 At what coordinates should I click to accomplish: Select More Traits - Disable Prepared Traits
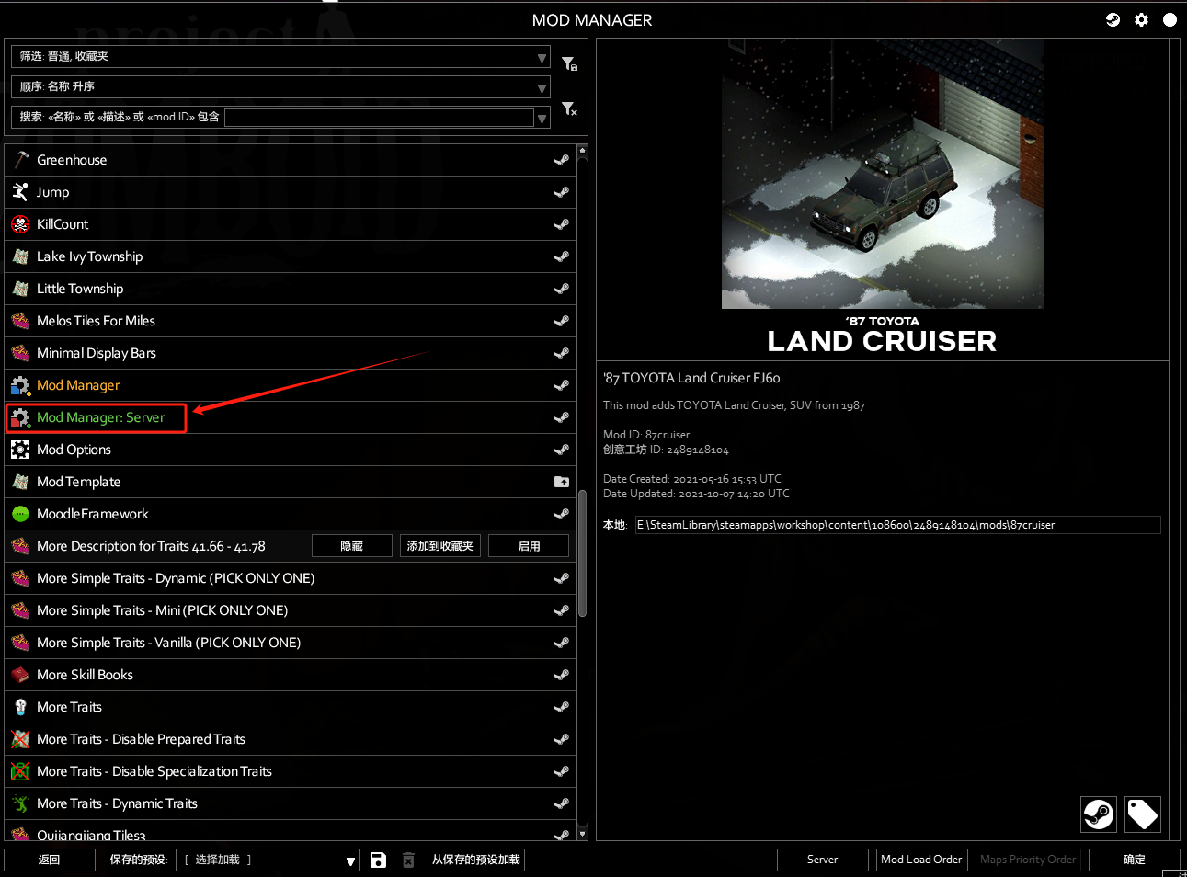291,739
